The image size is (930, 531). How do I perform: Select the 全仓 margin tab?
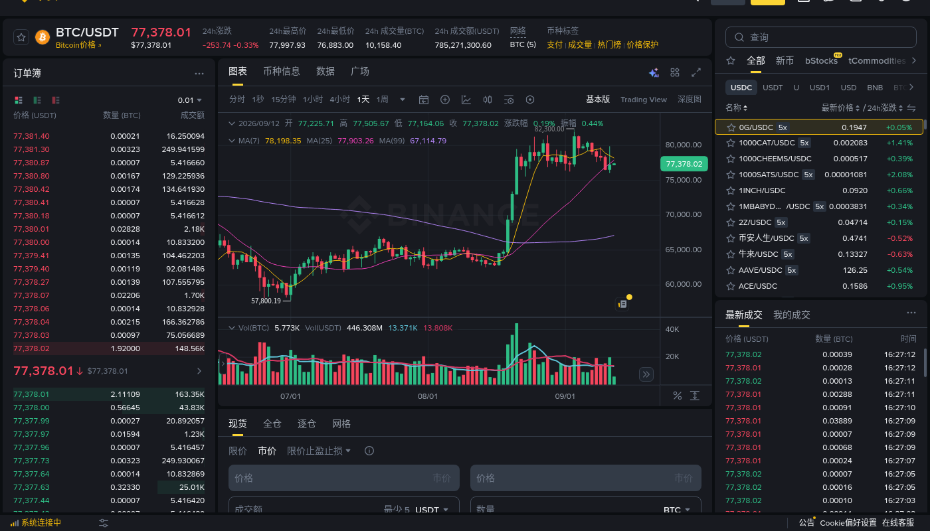tap(272, 423)
